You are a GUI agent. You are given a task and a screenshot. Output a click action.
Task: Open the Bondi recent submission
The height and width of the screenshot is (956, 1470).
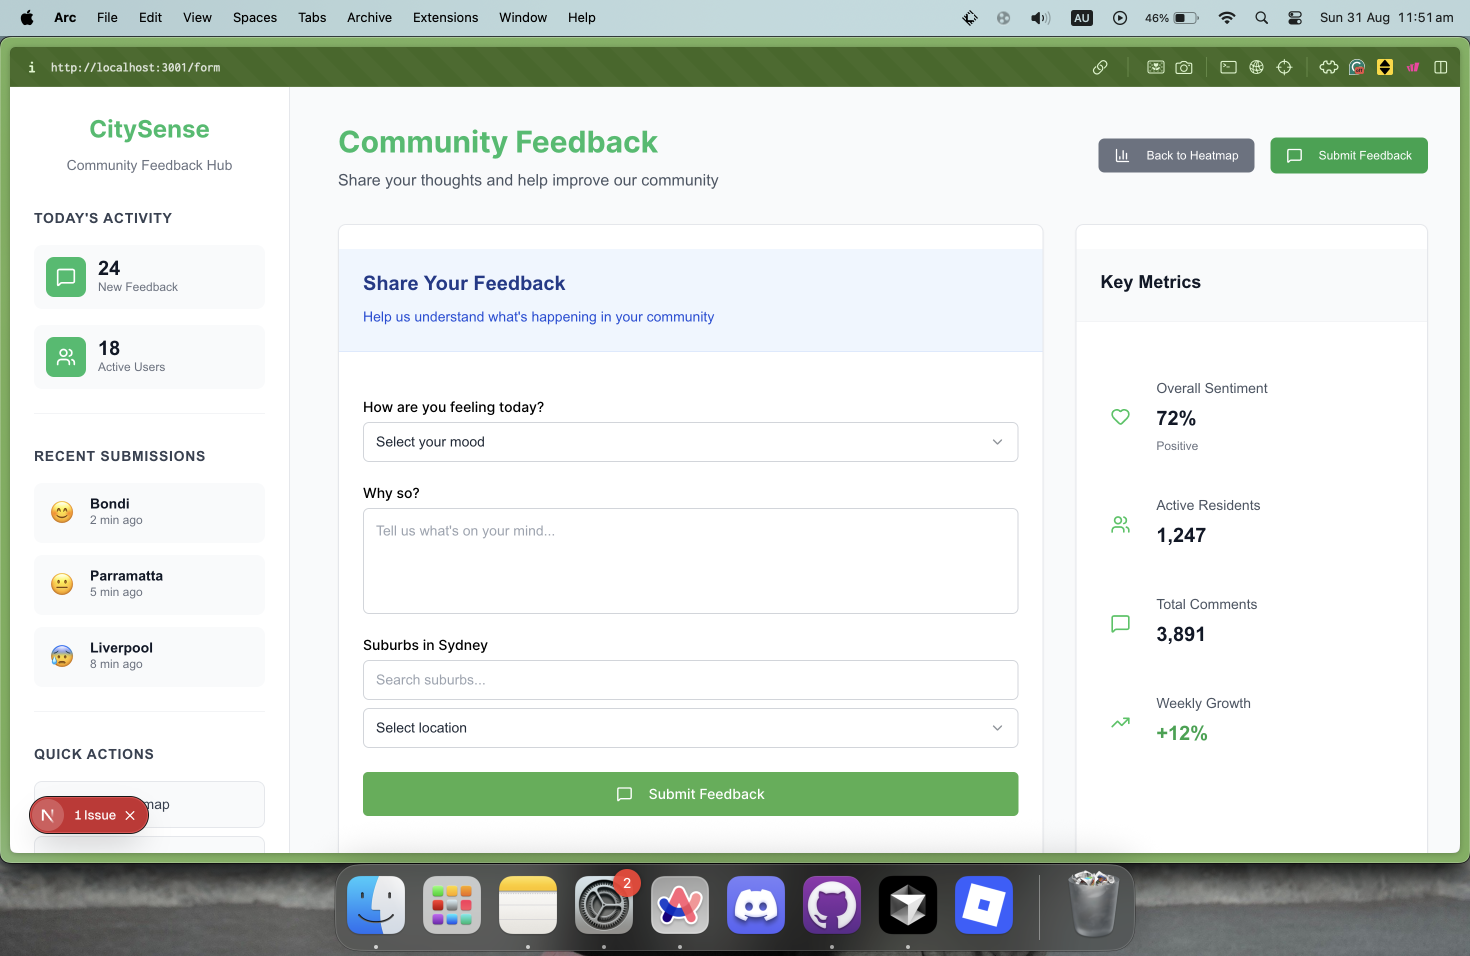click(x=149, y=512)
